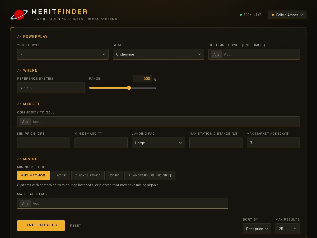Select the Any Method mining option

pyautogui.click(x=33, y=176)
